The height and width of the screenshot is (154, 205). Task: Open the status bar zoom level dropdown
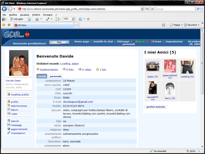coord(199,151)
